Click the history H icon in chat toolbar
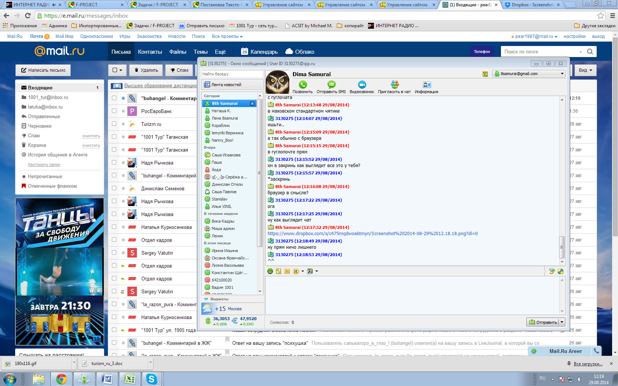The width and height of the screenshot is (618, 386). [x=296, y=271]
